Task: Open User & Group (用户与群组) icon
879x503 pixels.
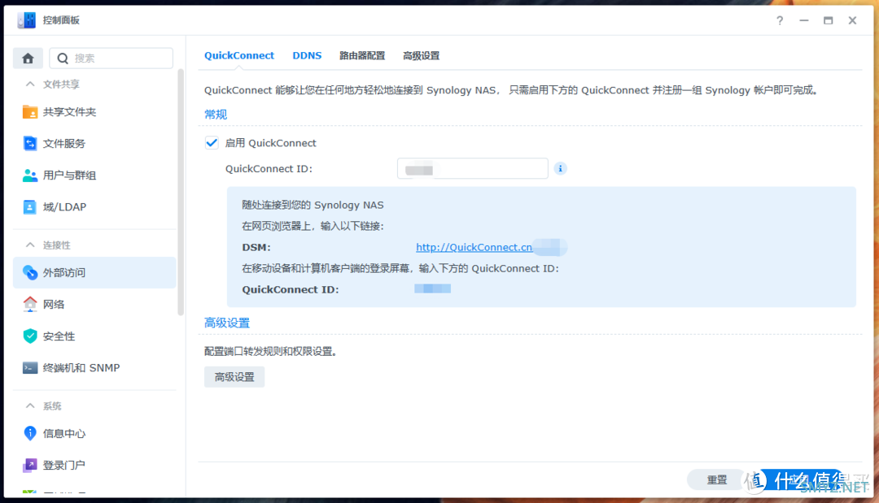Action: coord(30,176)
